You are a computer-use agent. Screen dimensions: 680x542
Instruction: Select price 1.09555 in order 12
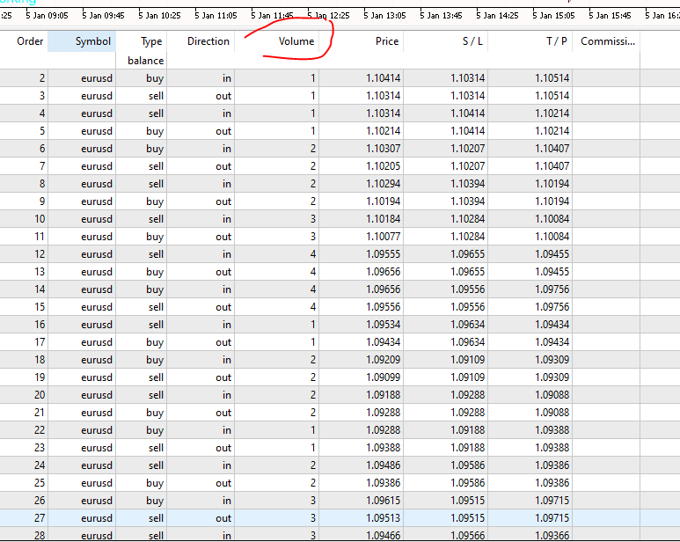pos(384,254)
